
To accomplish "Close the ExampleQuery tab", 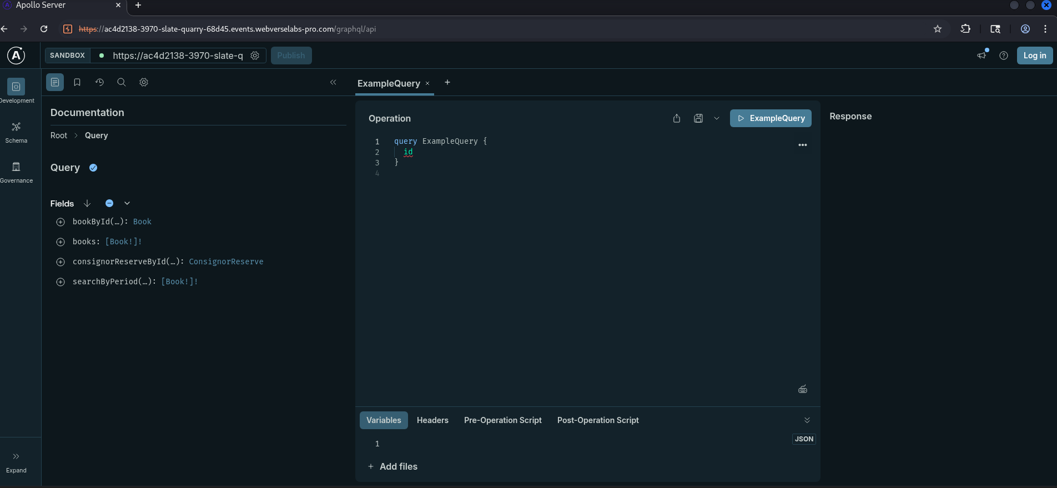I will click(x=427, y=83).
